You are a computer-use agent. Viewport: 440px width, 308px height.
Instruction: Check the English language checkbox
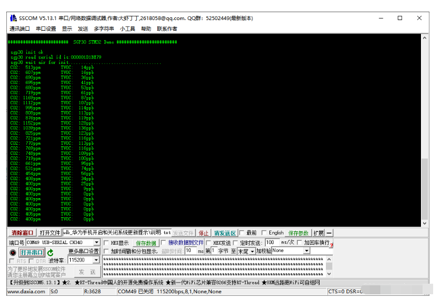click(x=264, y=233)
